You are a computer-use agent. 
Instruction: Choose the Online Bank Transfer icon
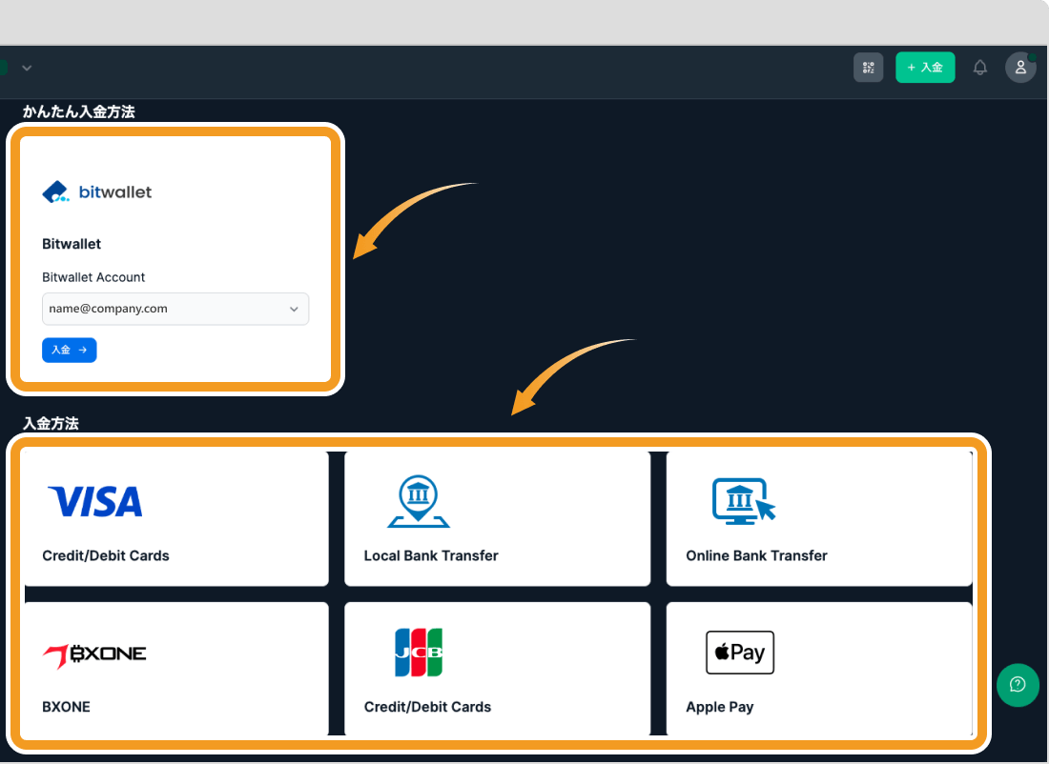pyautogui.click(x=743, y=501)
